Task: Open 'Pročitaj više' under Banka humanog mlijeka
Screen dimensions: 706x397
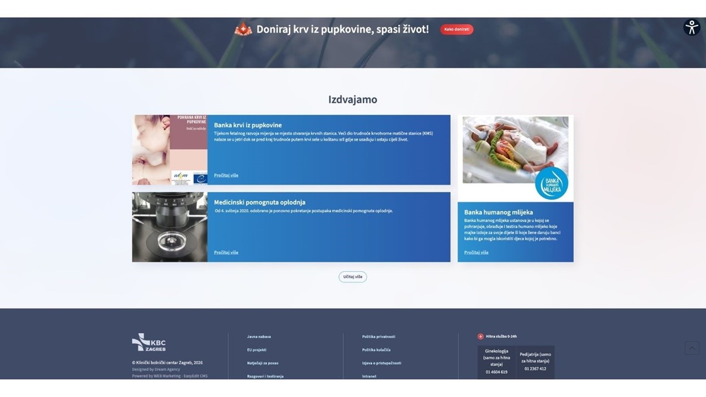Action: coord(476,252)
